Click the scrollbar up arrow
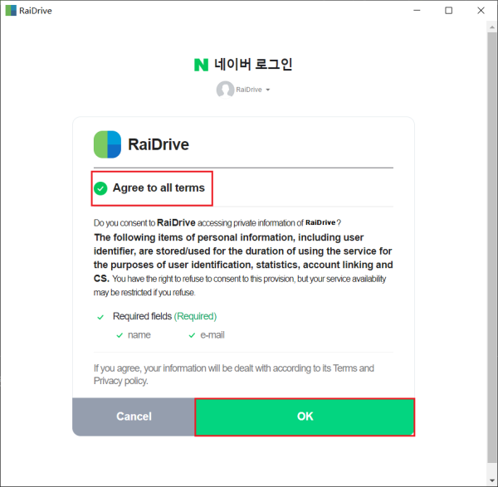The image size is (498, 487). click(x=492, y=27)
